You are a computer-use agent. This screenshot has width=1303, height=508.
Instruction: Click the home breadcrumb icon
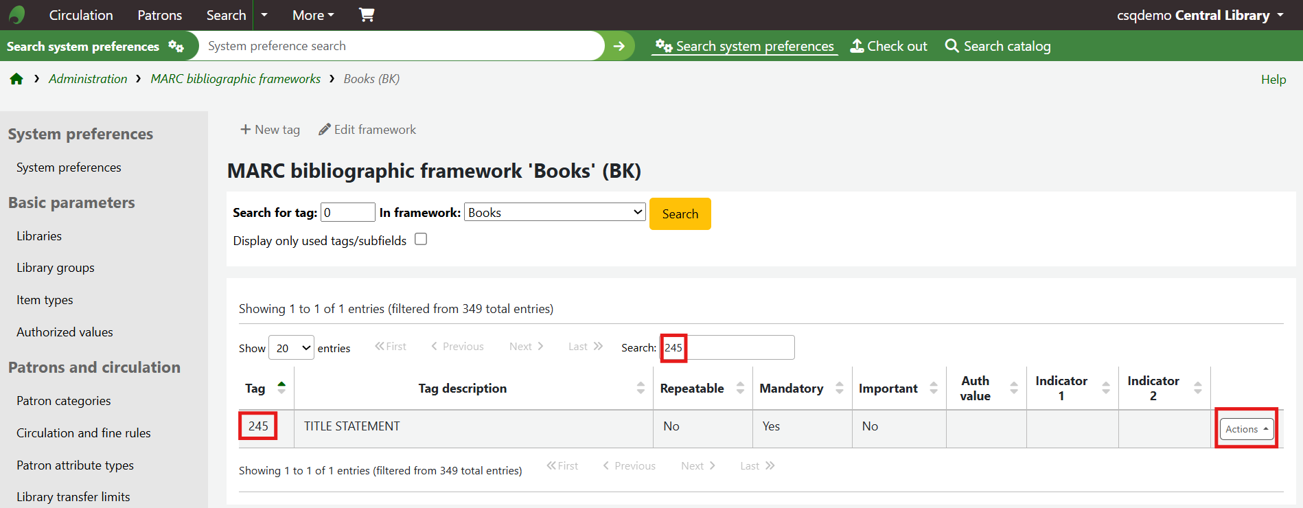click(16, 79)
